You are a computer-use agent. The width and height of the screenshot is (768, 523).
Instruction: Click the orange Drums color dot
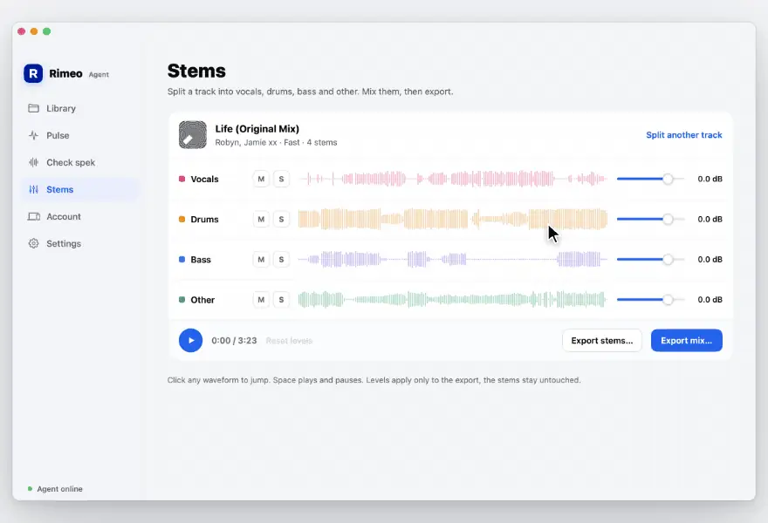tap(182, 219)
